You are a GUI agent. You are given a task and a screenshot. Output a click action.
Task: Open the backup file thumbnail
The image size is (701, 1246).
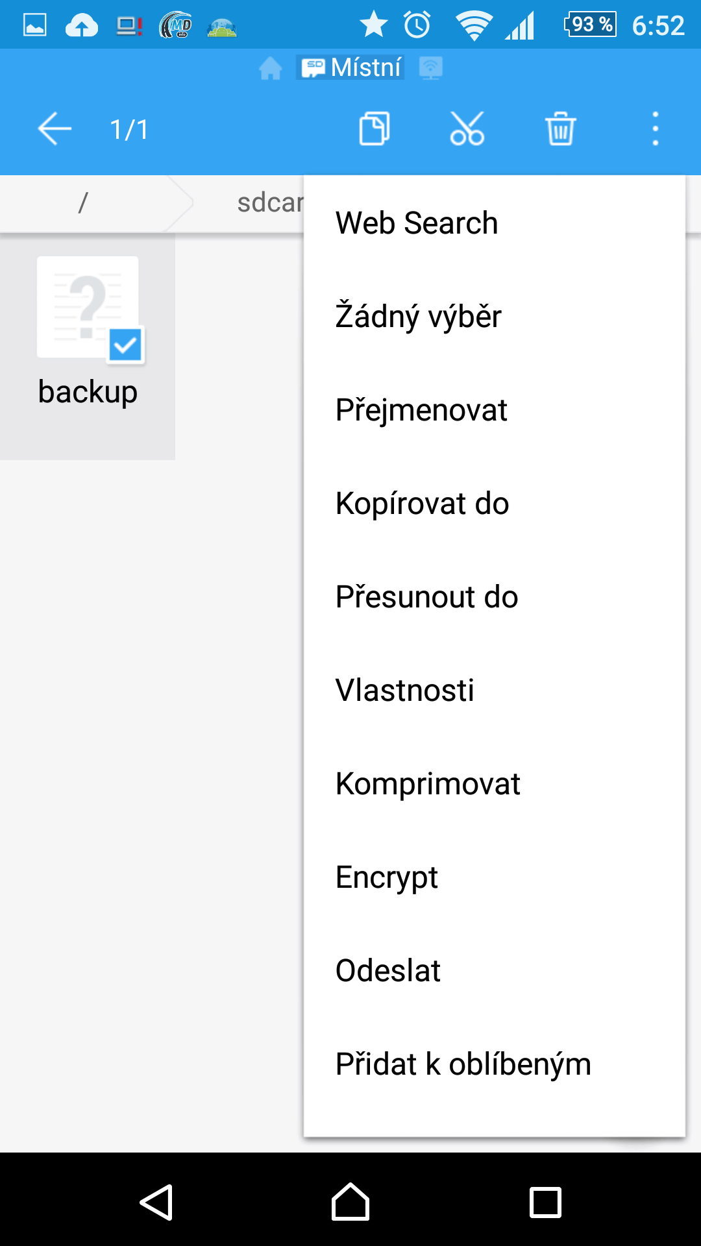coord(88,307)
